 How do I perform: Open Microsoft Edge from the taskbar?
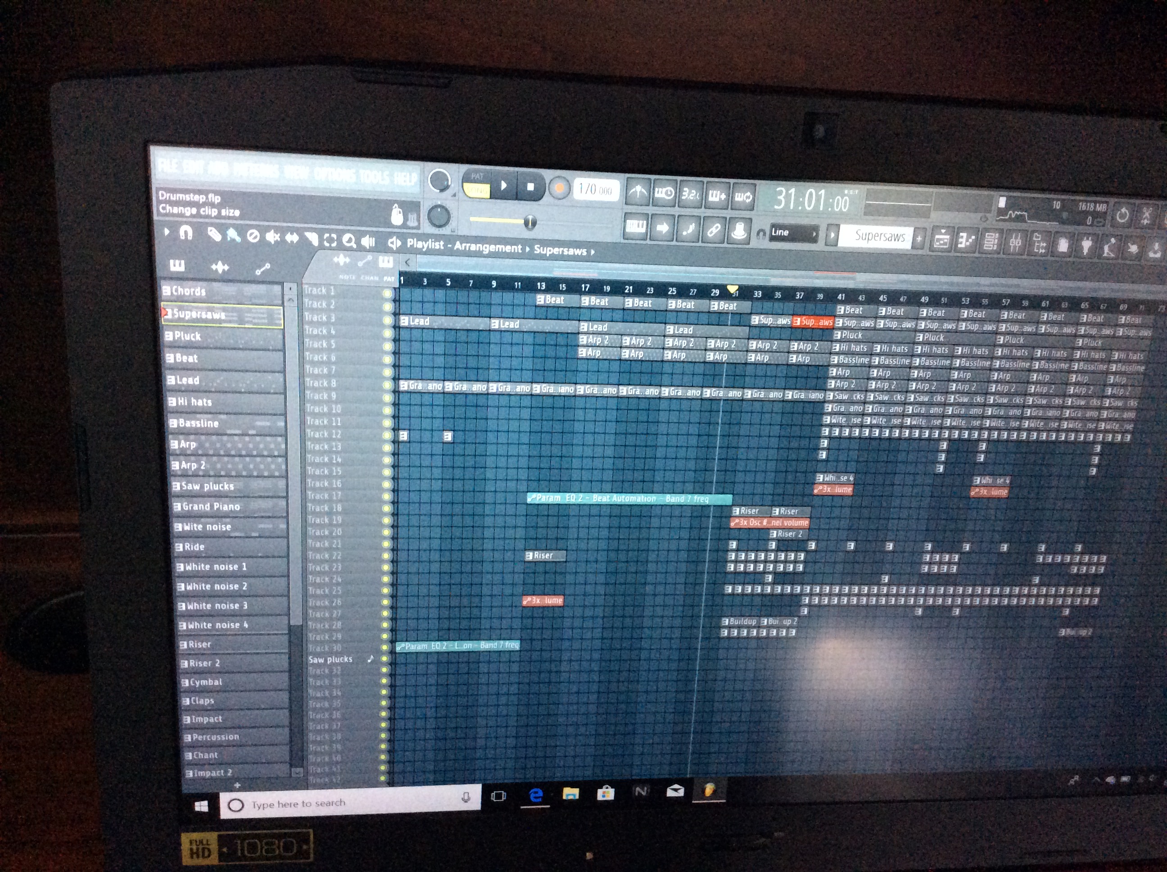point(535,795)
